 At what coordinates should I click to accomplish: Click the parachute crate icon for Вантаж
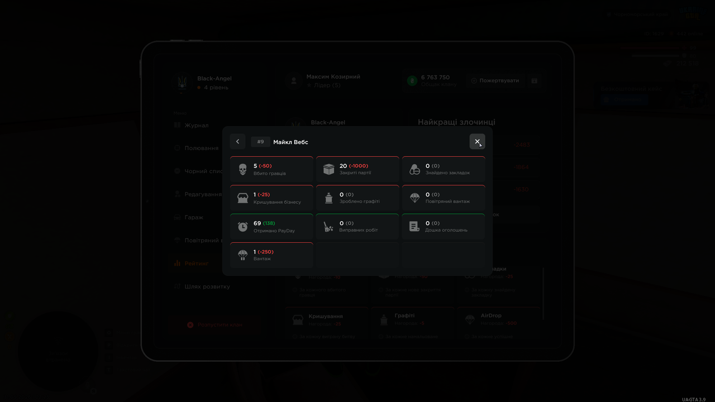(242, 255)
